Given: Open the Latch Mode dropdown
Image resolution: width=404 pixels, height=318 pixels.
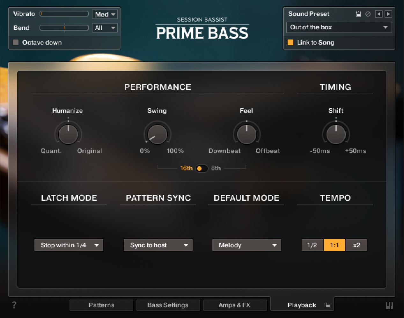Looking at the screenshot, I should (69, 245).
